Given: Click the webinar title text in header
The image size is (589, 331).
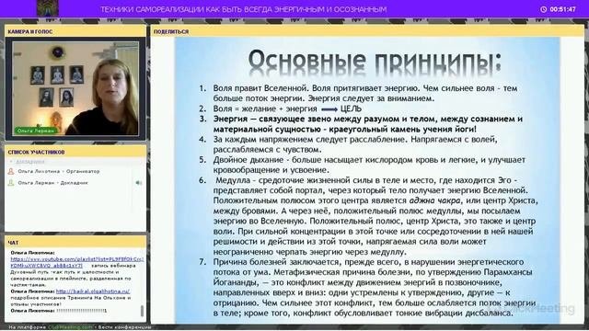Looking at the screenshot, I should [243, 9].
